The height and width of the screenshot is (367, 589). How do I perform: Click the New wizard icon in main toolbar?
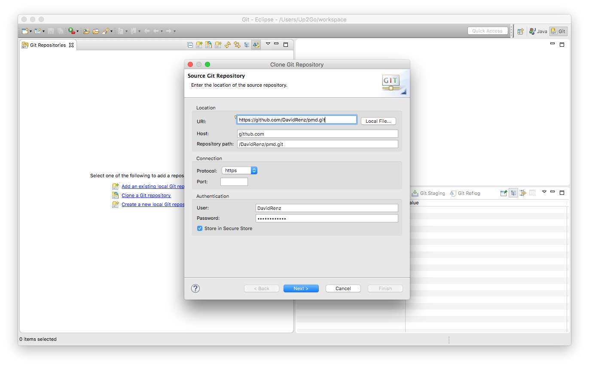tap(25, 31)
